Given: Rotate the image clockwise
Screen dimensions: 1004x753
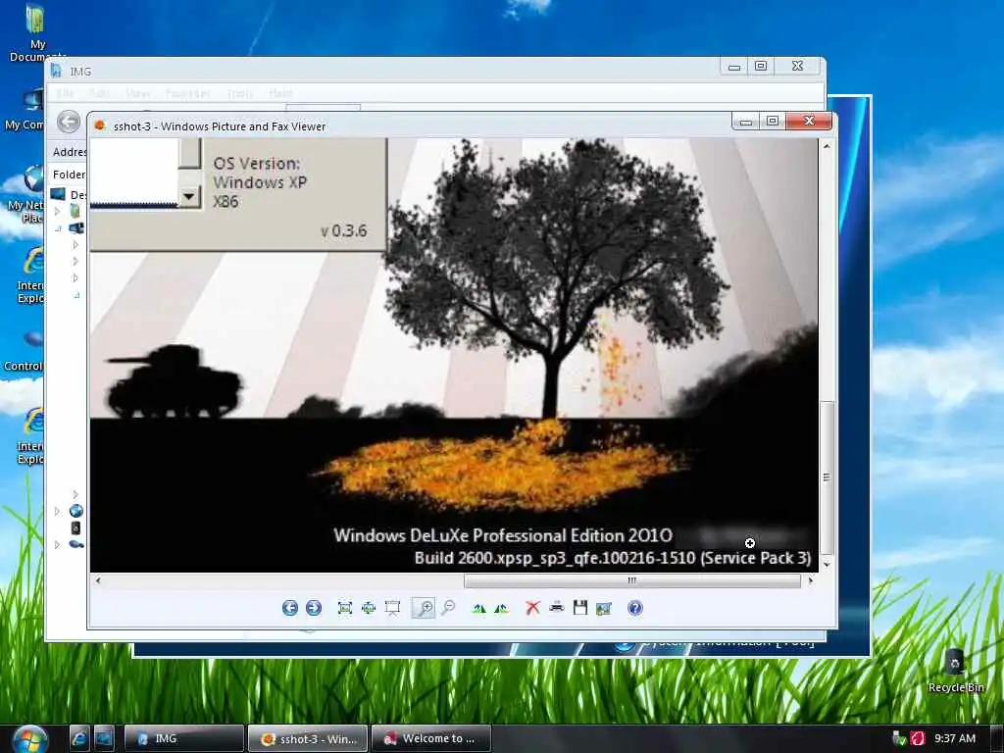Looking at the screenshot, I should [x=478, y=608].
